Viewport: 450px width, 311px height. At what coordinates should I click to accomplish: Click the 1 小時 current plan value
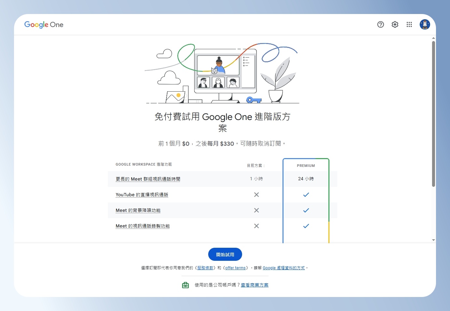pyautogui.click(x=256, y=179)
